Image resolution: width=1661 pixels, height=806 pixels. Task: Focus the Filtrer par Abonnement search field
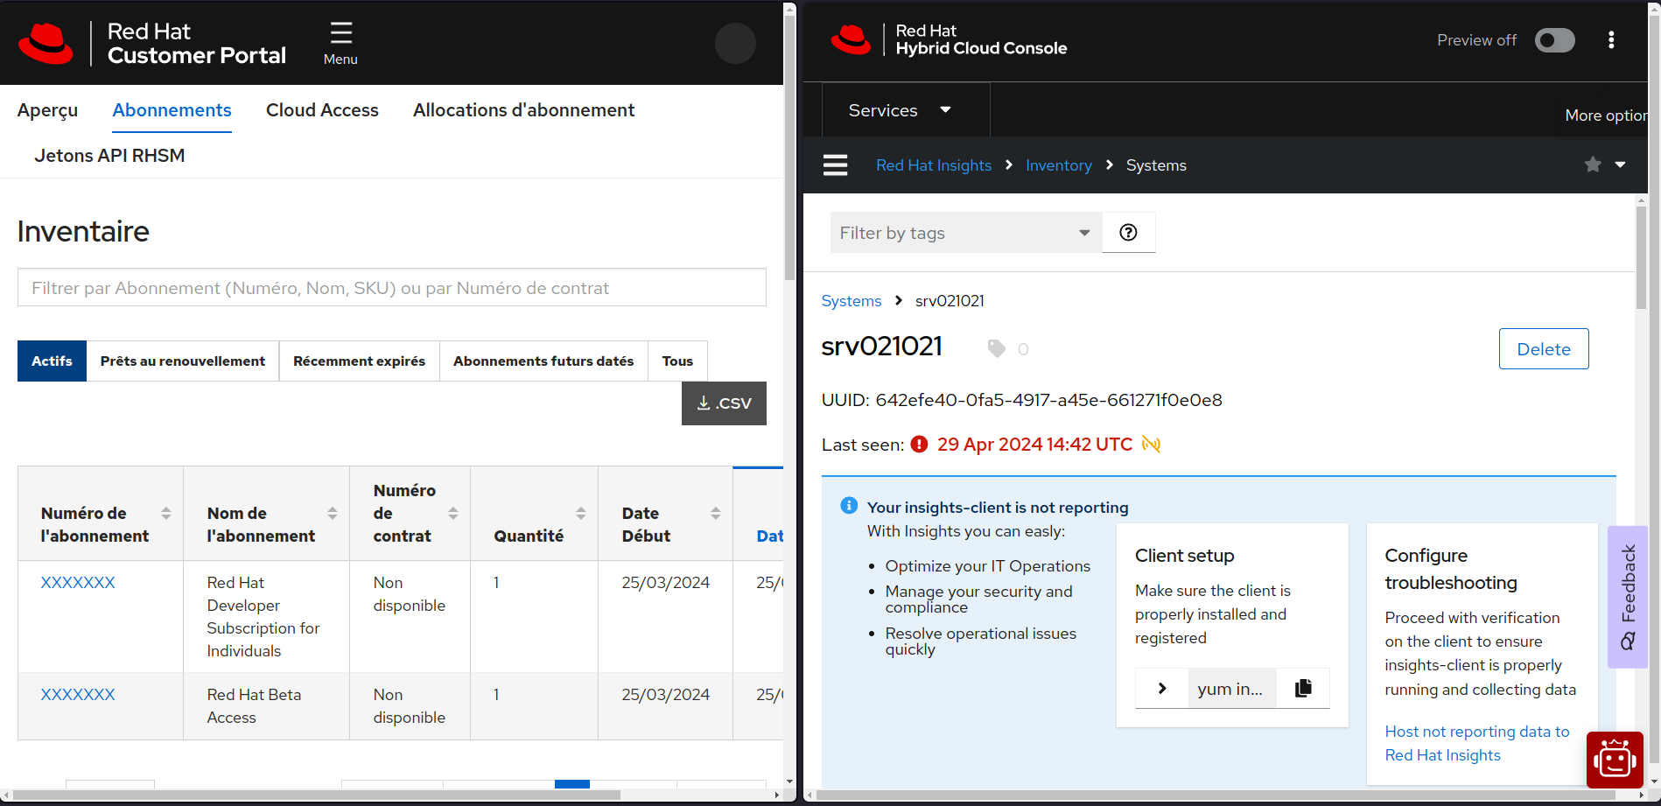(x=392, y=287)
